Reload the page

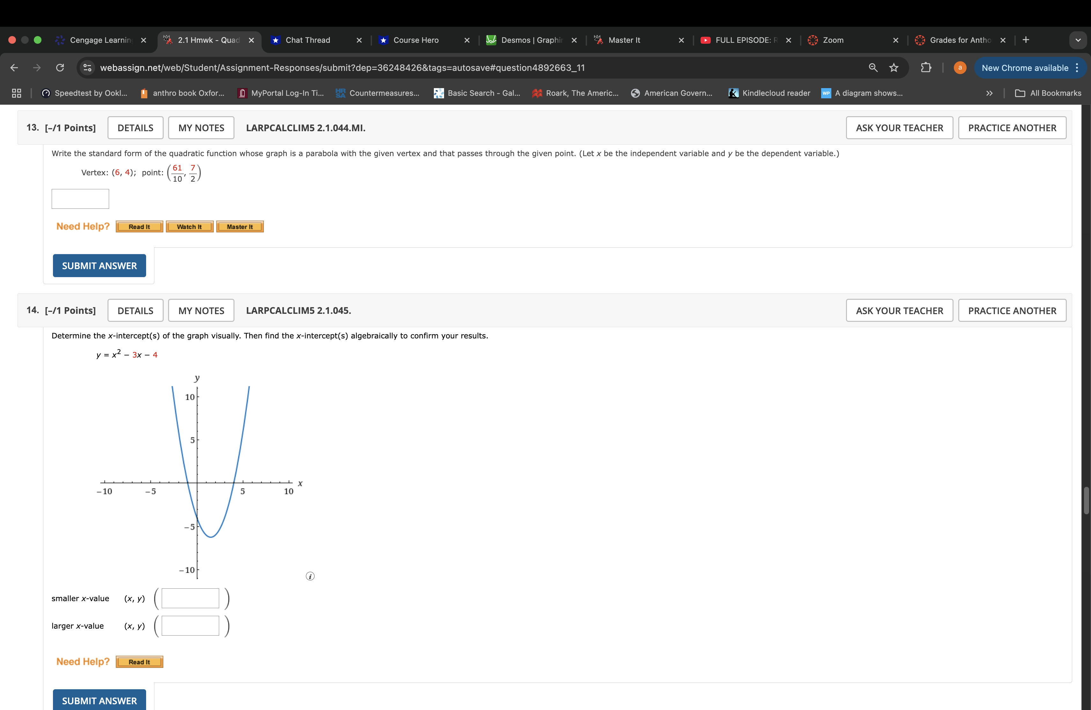point(60,68)
